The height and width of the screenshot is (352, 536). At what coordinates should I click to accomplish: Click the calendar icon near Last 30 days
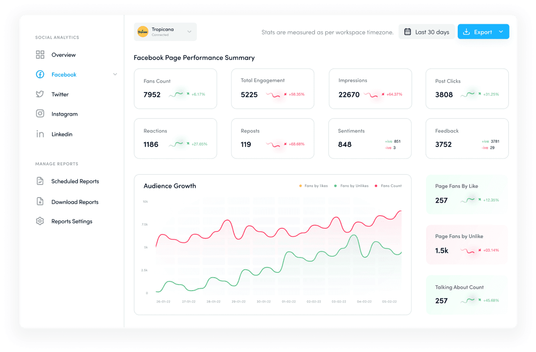point(408,32)
